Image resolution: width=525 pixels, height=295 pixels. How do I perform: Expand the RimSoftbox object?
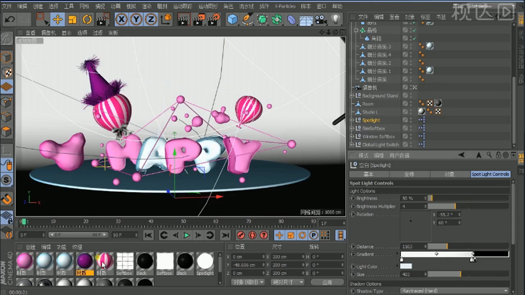tap(352, 128)
